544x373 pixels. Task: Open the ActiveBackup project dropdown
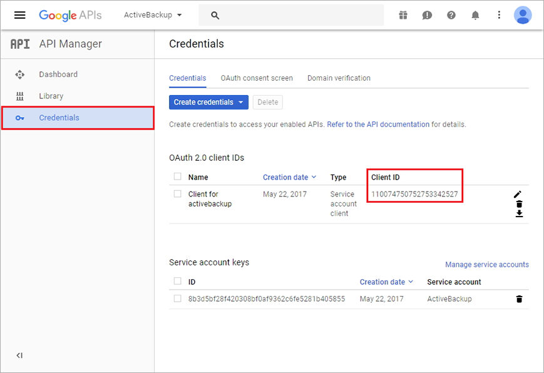pyautogui.click(x=153, y=15)
